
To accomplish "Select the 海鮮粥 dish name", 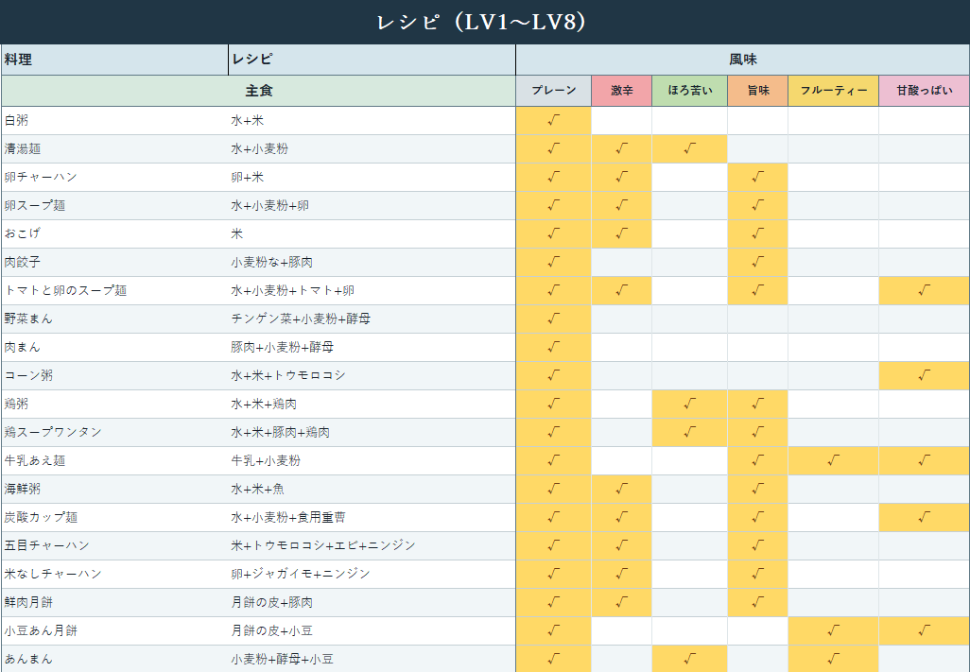I will click(x=23, y=489).
